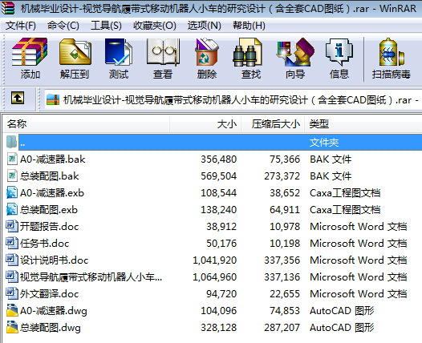Click Word icon of 设计说明书.doc
The width and height of the screenshot is (422, 343).
point(12,260)
